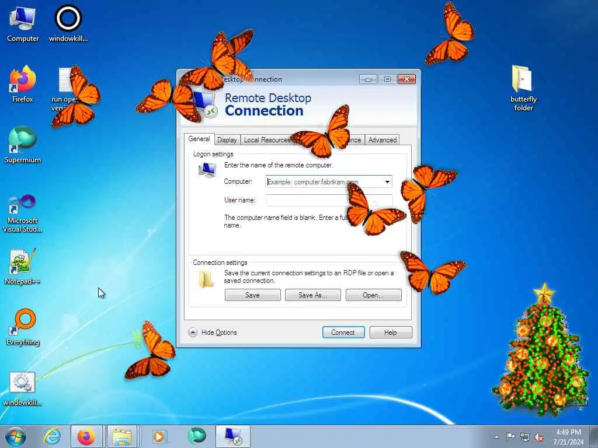Image resolution: width=598 pixels, height=448 pixels.
Task: Open the windowkill circle icon on the desktop
Action: tap(68, 23)
